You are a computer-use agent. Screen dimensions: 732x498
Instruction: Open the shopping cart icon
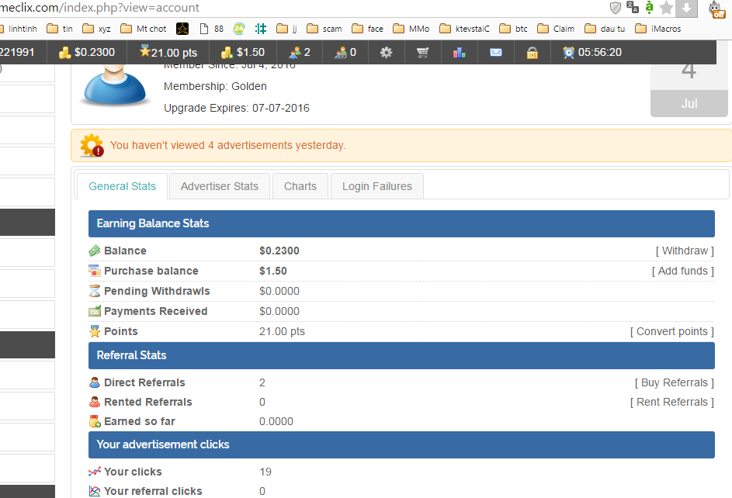click(x=422, y=52)
